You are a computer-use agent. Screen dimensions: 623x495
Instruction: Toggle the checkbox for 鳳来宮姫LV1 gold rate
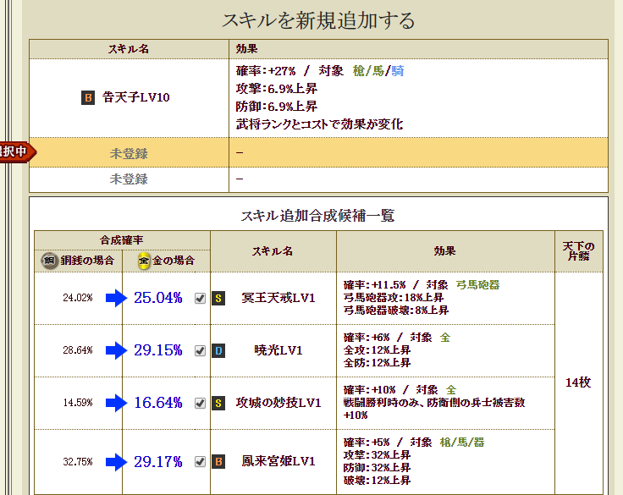pos(201,461)
